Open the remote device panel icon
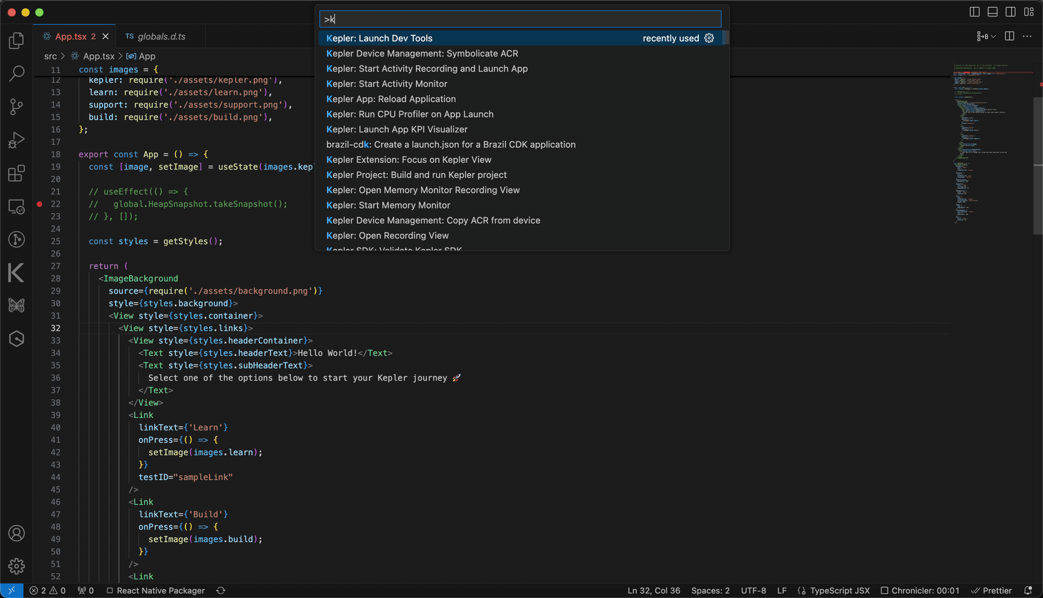 point(16,207)
